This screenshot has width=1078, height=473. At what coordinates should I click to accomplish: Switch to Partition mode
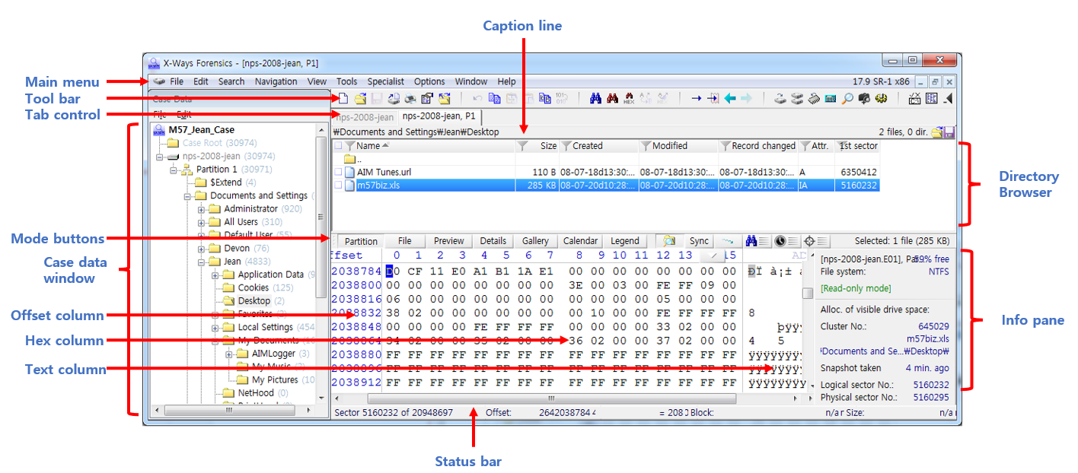coord(361,241)
